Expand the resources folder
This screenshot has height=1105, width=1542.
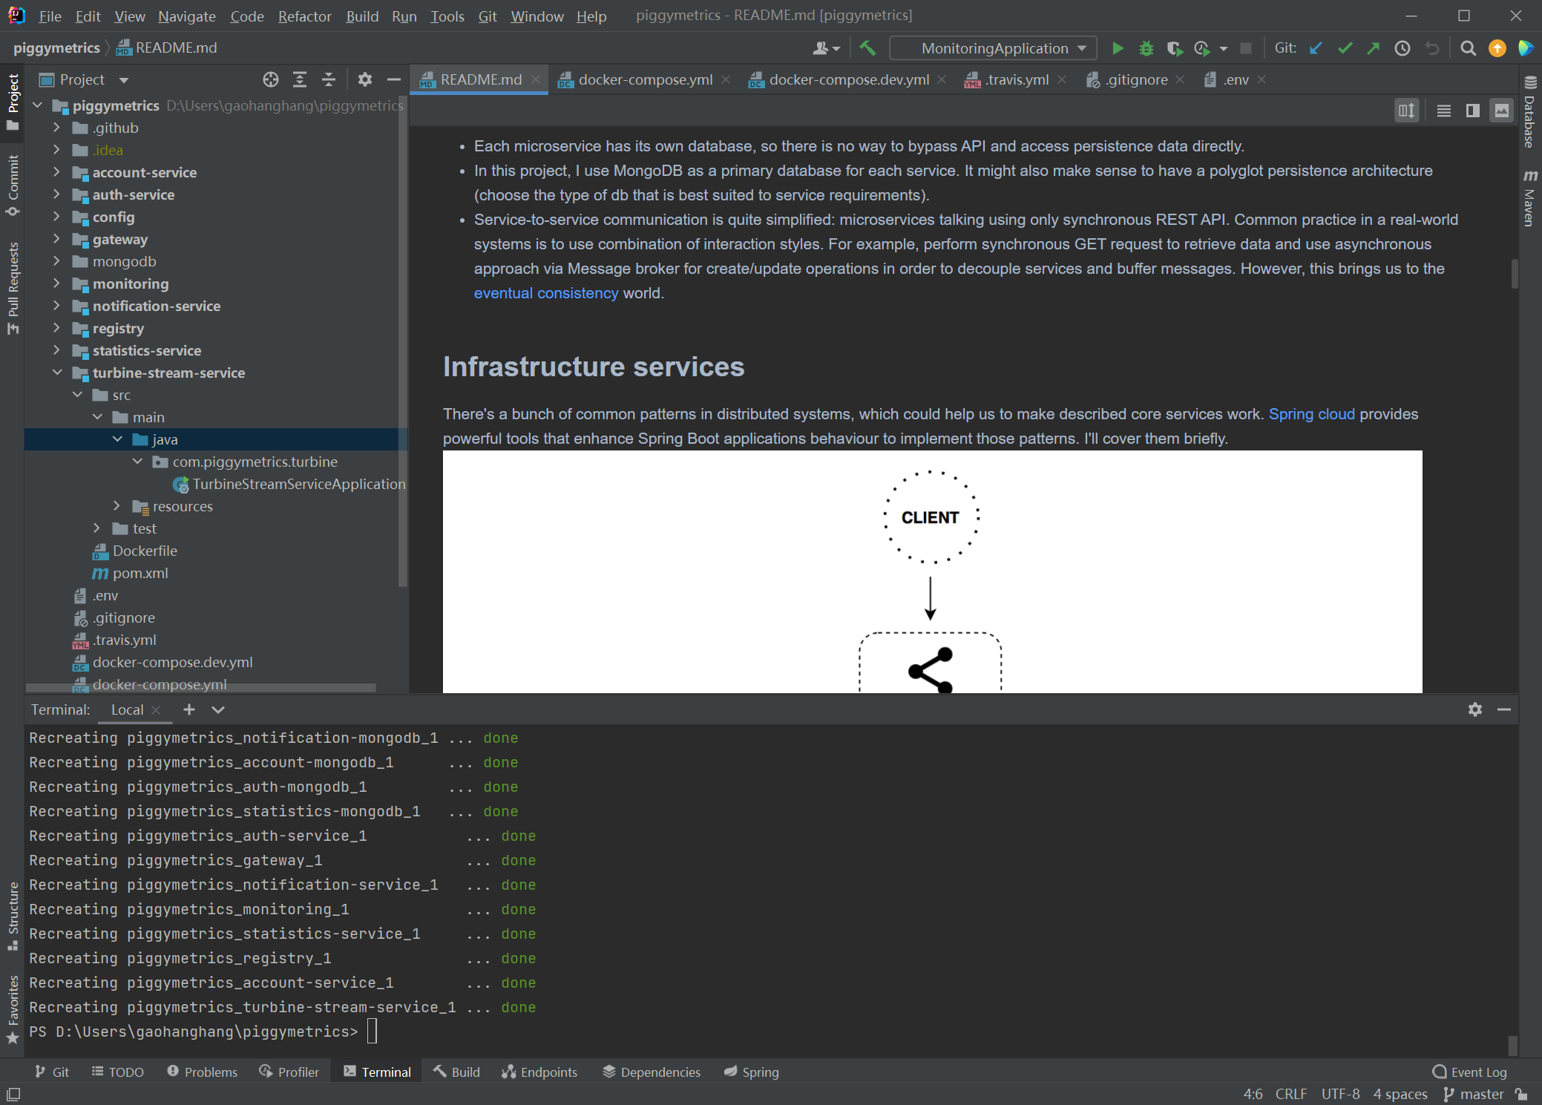[x=117, y=506]
